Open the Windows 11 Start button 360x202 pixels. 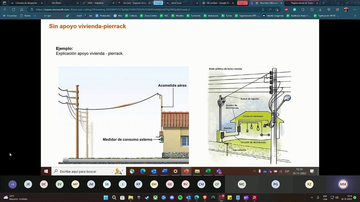click(x=106, y=198)
